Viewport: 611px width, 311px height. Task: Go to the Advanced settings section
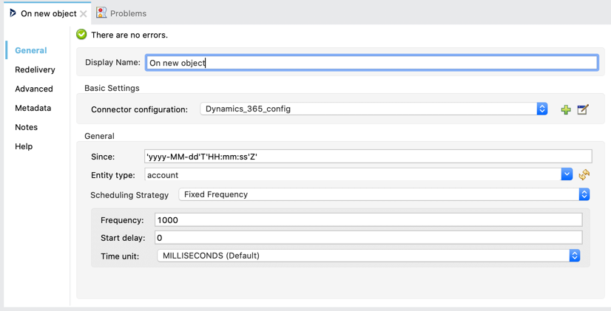[34, 89]
